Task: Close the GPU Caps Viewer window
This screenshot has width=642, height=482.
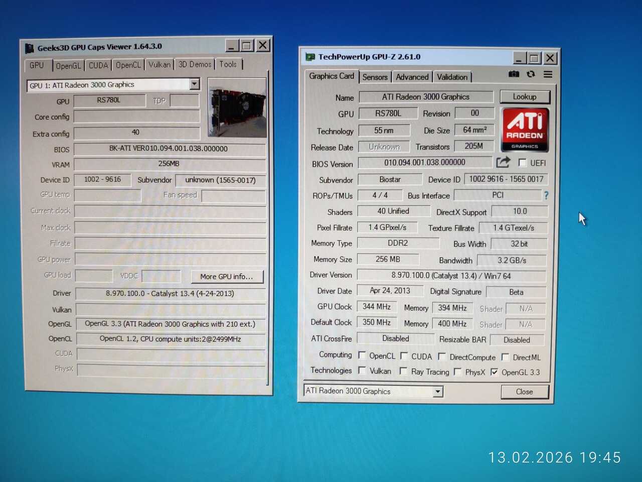Action: point(263,46)
